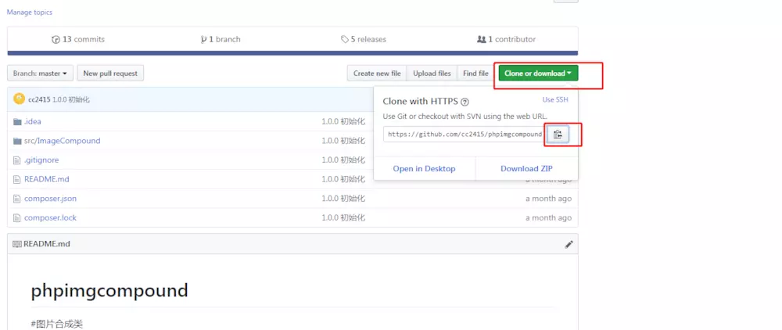Click the cc2415 user avatar
This screenshot has width=782, height=330.
19,99
